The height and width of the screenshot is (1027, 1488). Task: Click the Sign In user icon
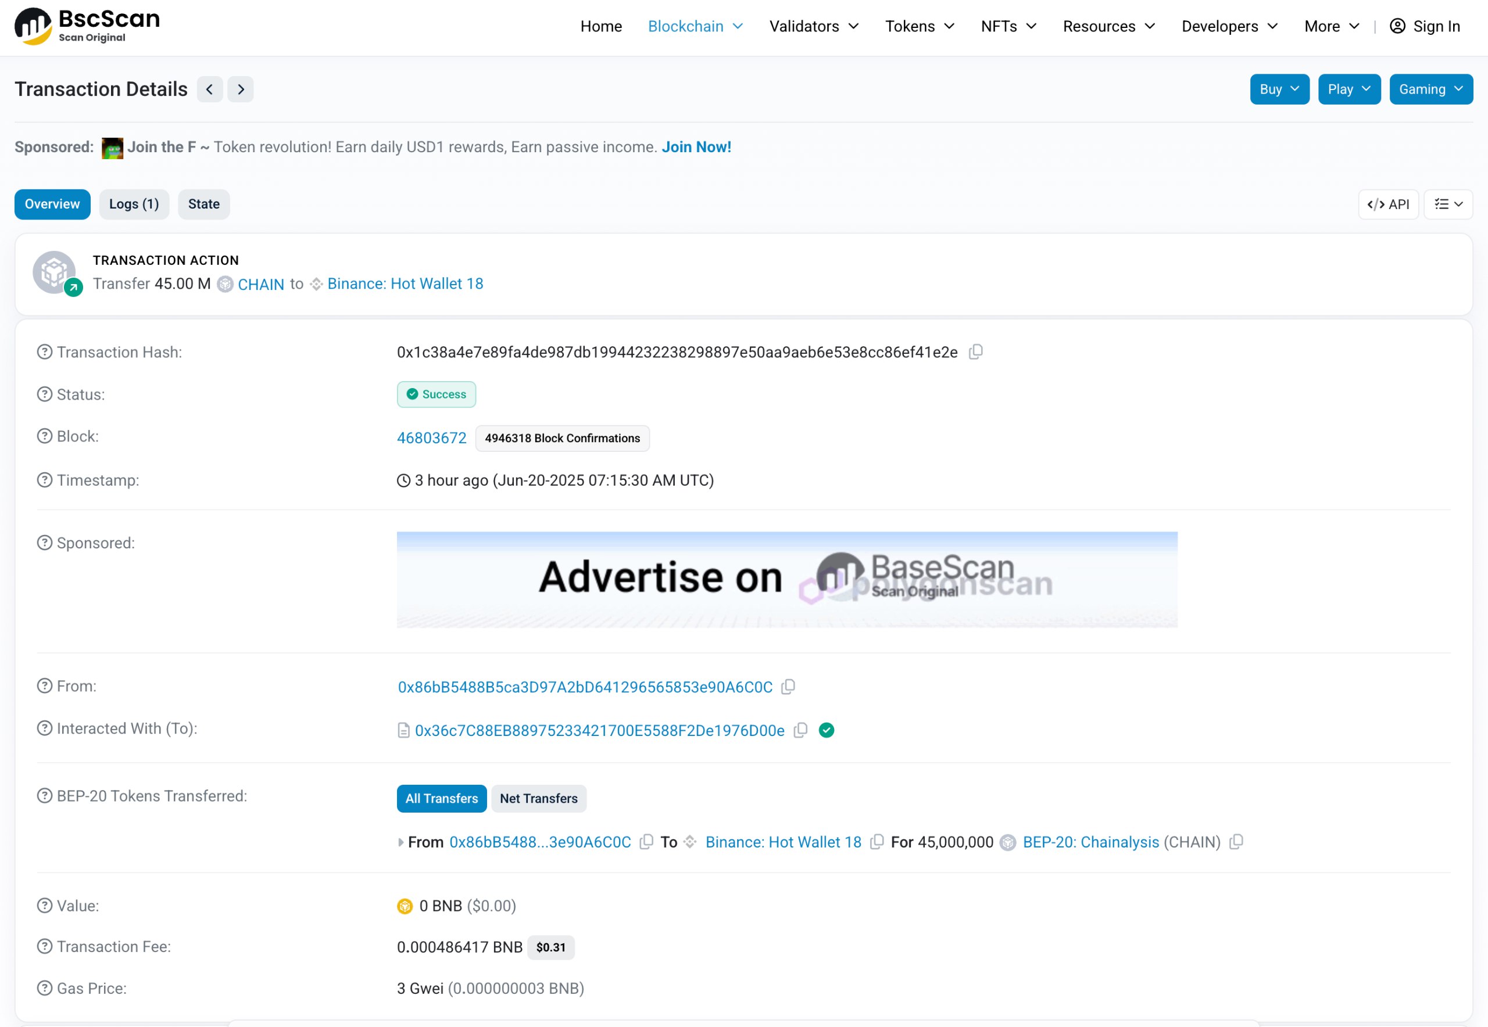pyautogui.click(x=1398, y=26)
